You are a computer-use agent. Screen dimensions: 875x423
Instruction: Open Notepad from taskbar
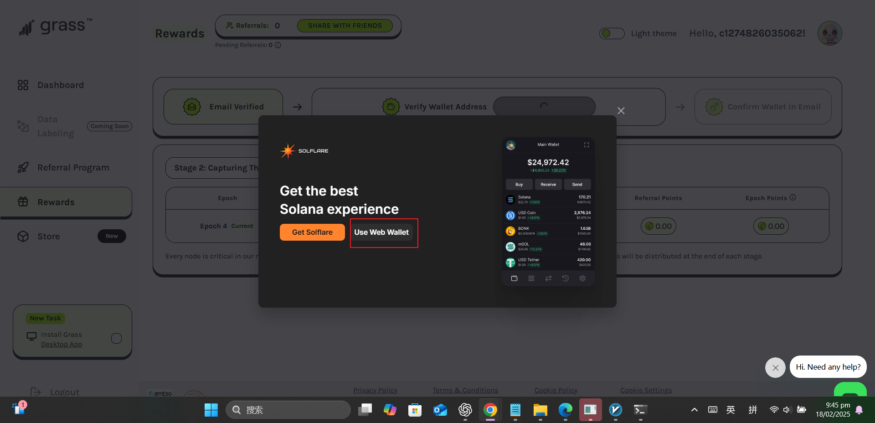pyautogui.click(x=515, y=410)
